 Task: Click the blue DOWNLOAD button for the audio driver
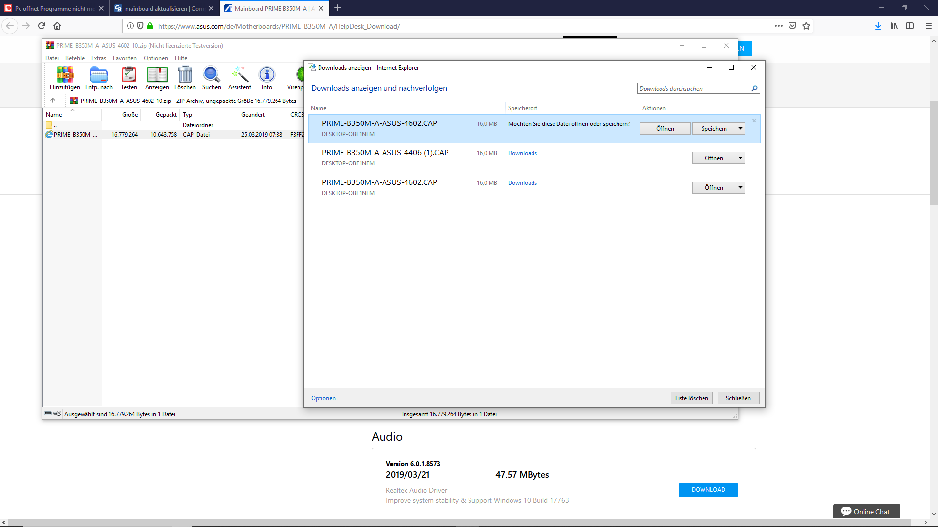point(708,490)
